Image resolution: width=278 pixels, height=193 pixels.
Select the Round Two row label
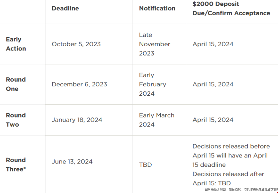[x=16, y=120]
